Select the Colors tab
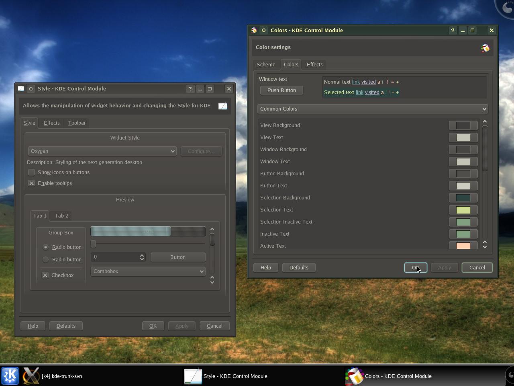 (x=291, y=64)
